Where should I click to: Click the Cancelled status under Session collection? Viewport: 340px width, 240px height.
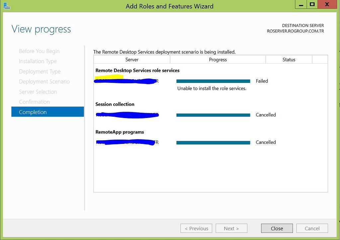click(x=266, y=115)
